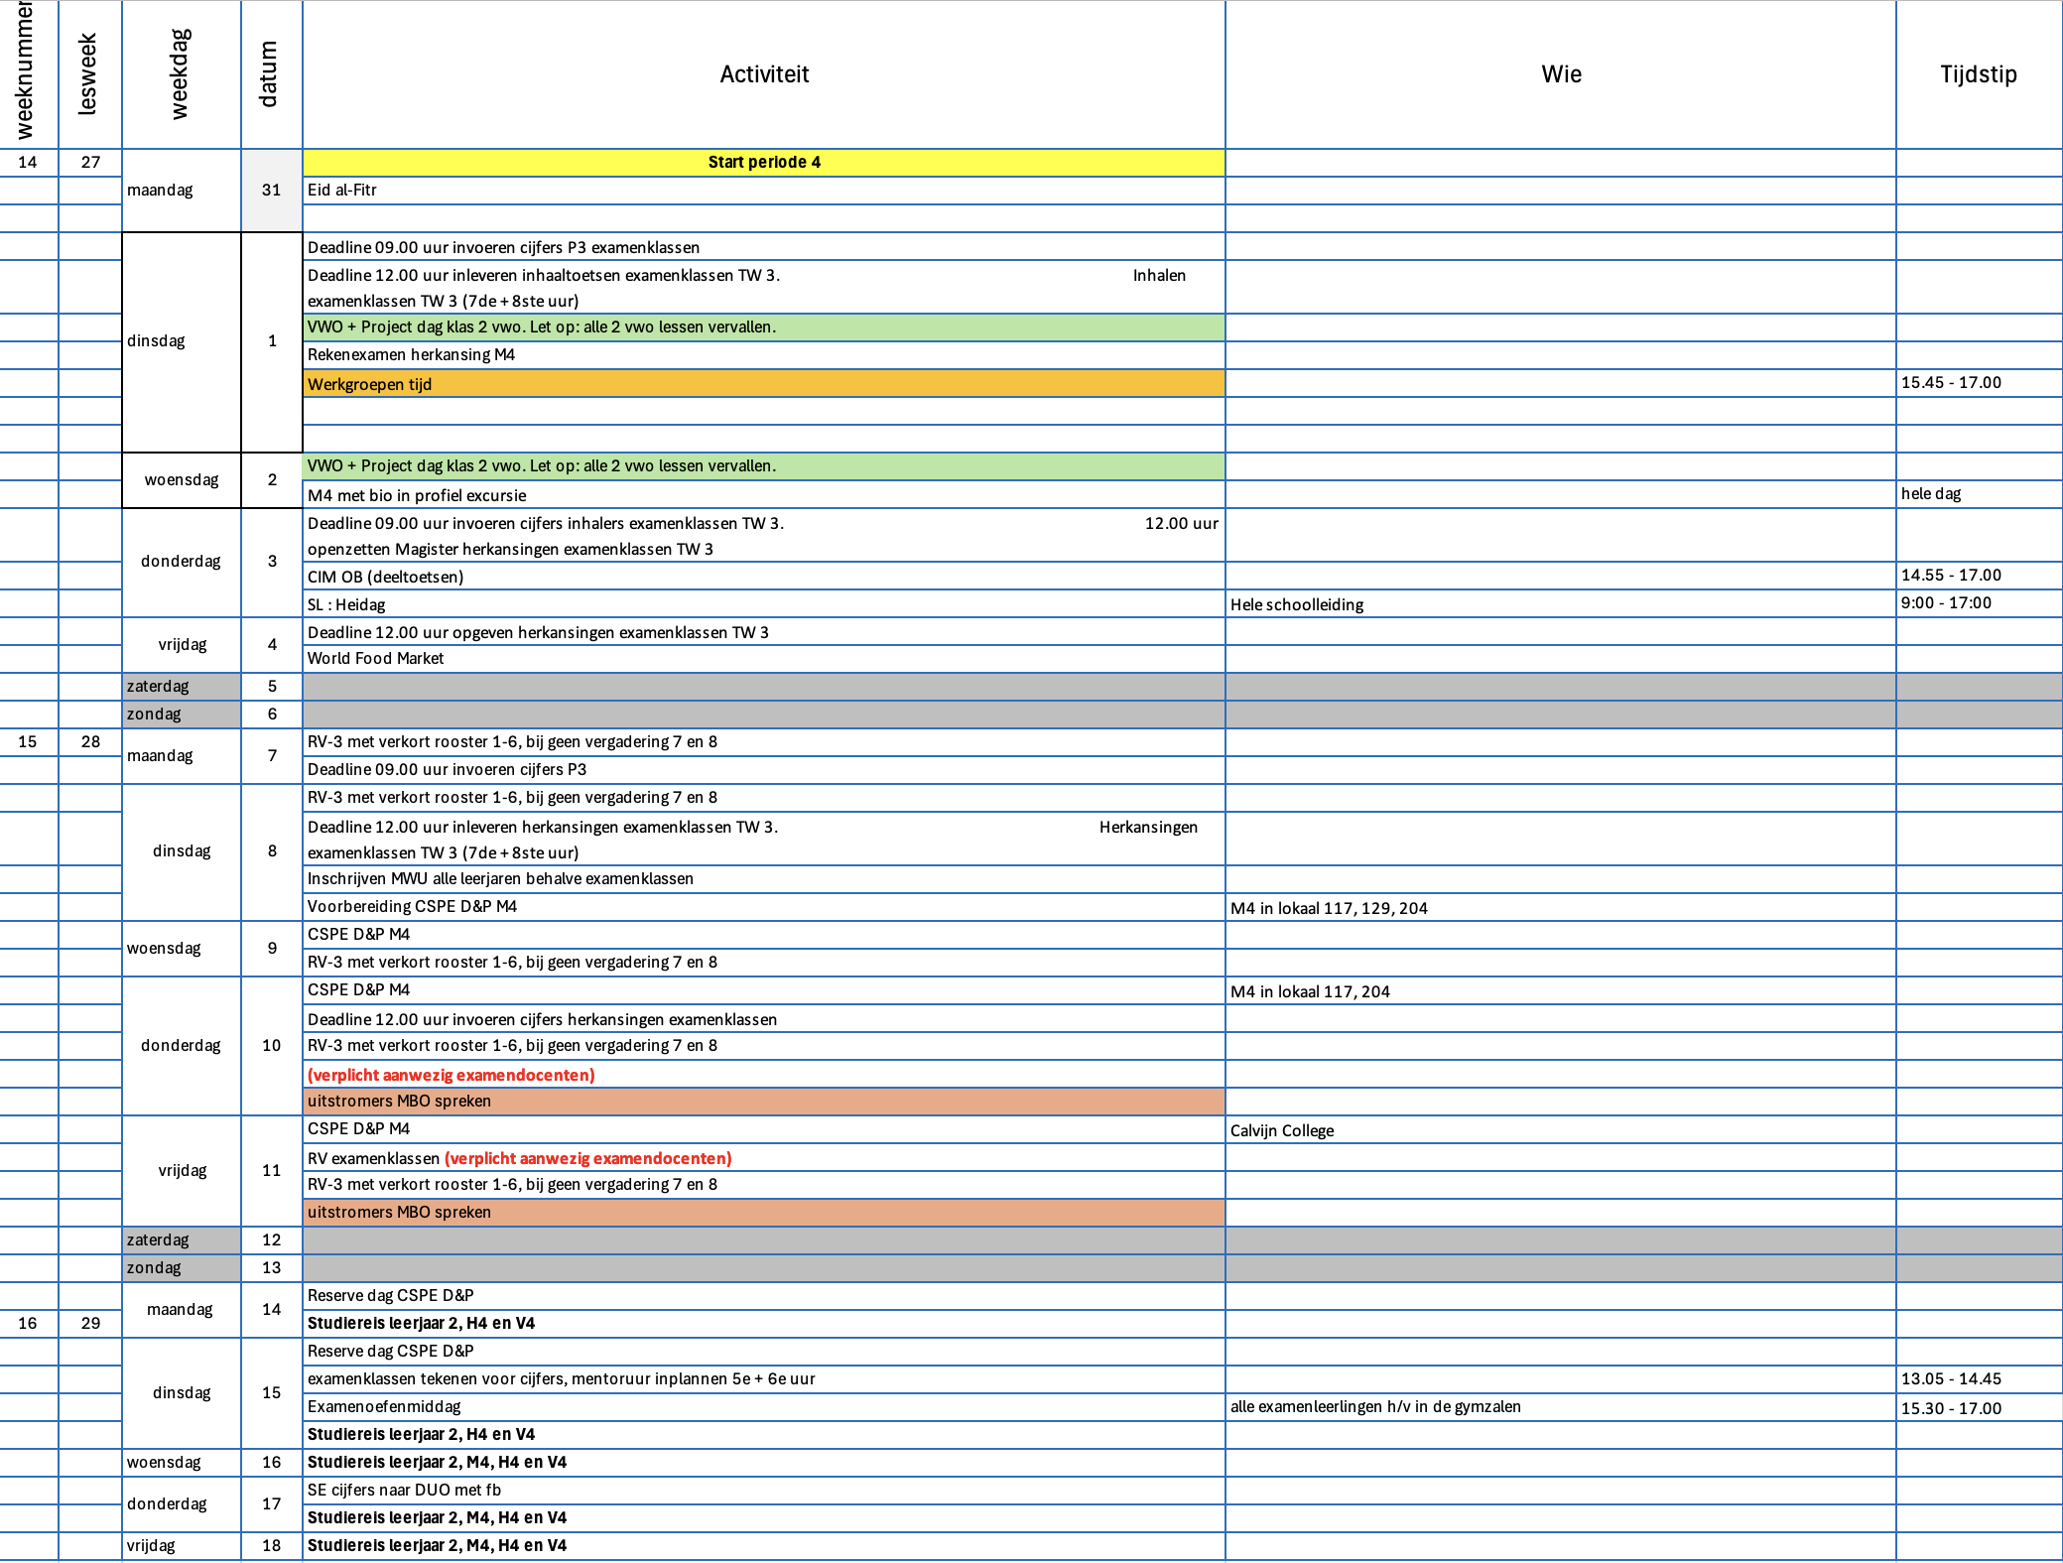Select lesweek '29' cell
Image resolution: width=2063 pixels, height=1563 pixels.
coord(90,1324)
